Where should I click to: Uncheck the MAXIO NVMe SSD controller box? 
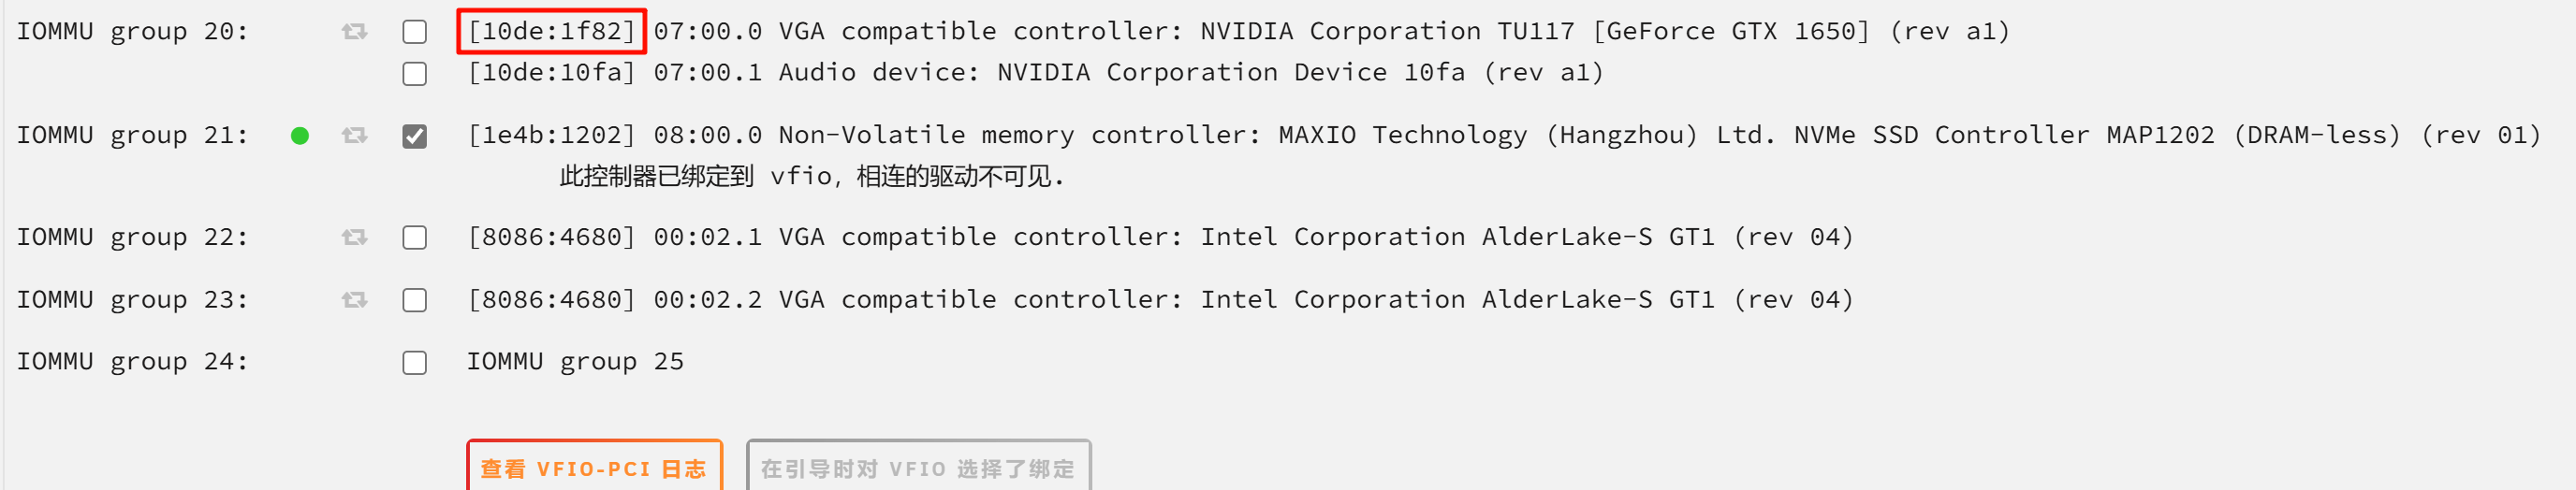click(x=414, y=136)
